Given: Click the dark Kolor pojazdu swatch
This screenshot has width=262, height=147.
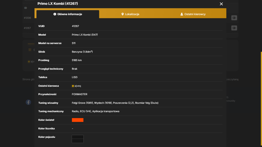Looking at the screenshot, I should [x=78, y=139].
